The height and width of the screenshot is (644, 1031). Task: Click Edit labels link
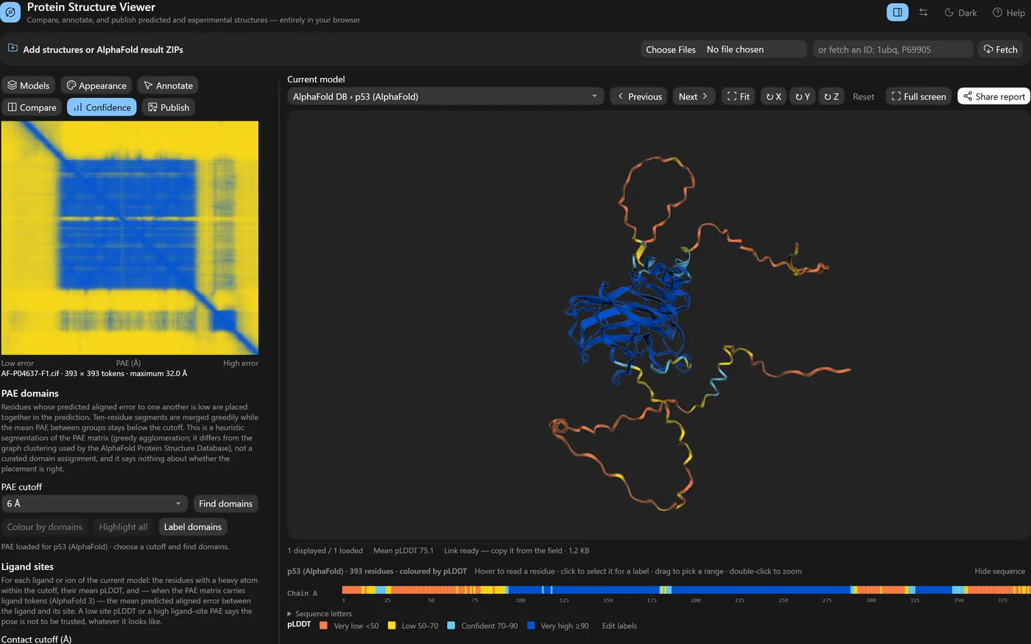(619, 626)
